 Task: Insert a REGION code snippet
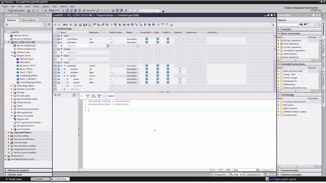[x=111, y=96]
